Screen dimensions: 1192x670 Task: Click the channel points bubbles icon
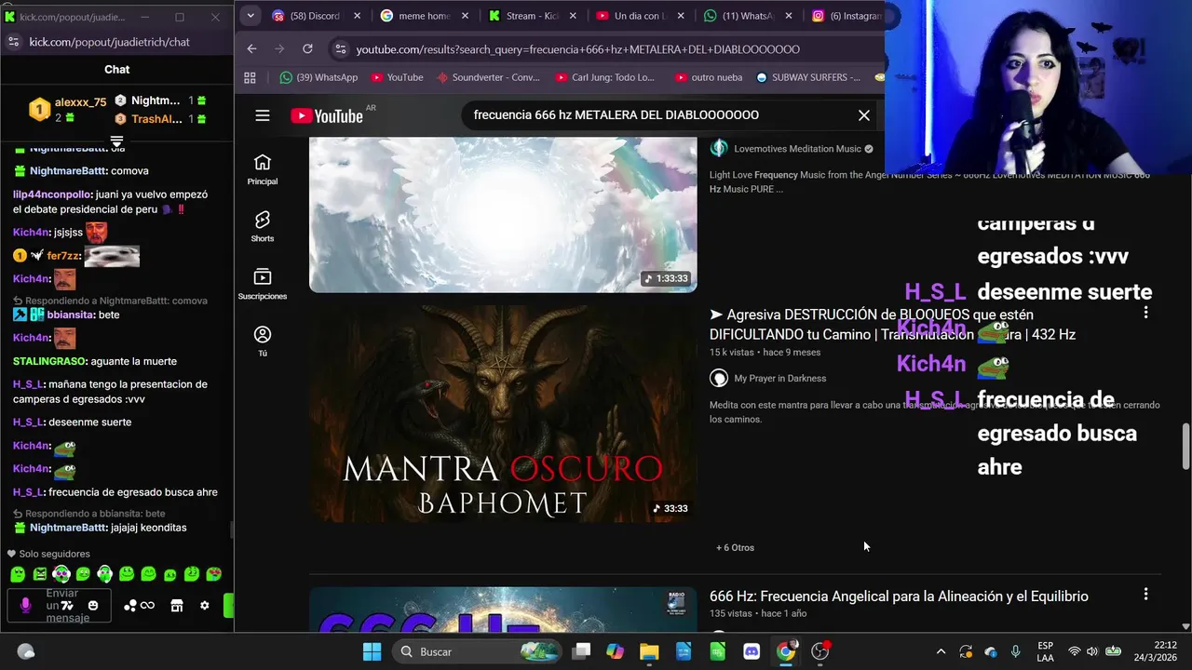130,606
